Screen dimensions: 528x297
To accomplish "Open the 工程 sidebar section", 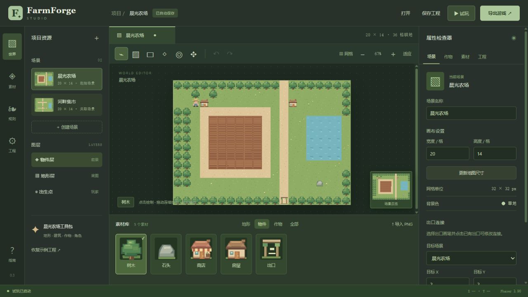I will pyautogui.click(x=12, y=145).
